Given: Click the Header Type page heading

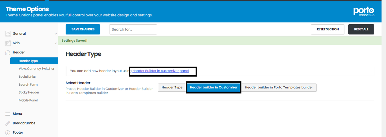Looking at the screenshot, I should (84, 54).
